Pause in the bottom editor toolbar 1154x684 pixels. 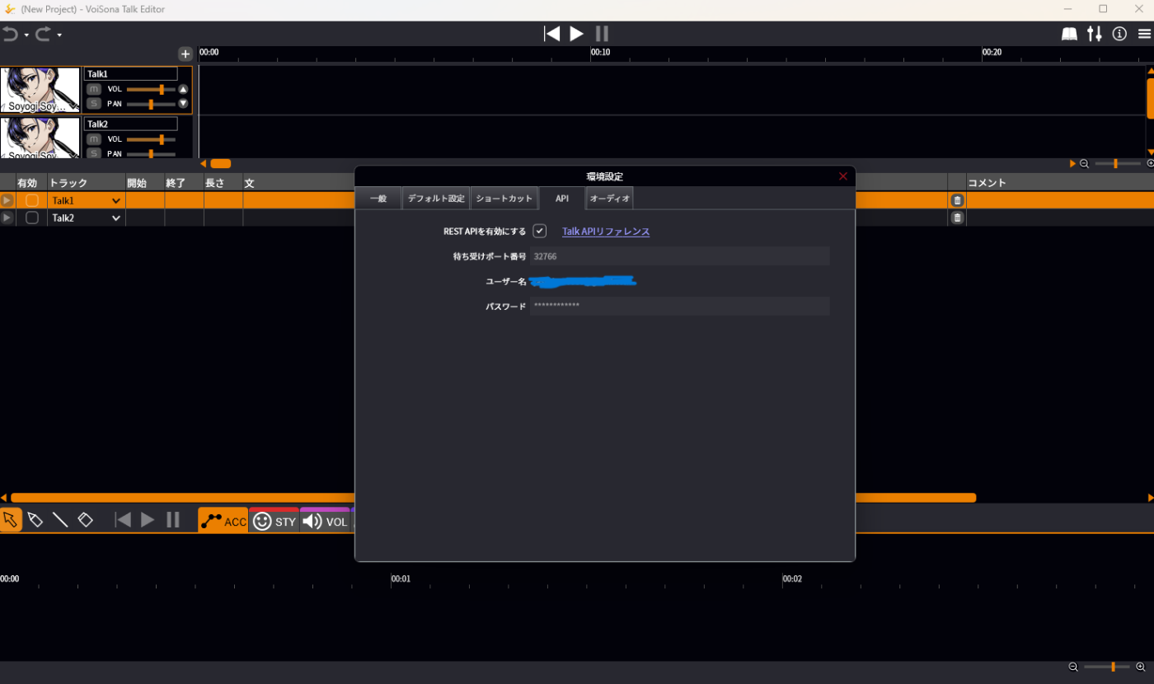[173, 519]
